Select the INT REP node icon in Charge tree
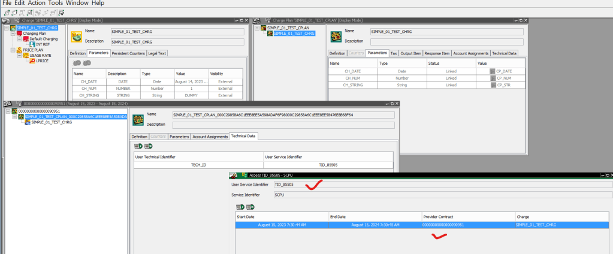613x254 pixels. click(x=32, y=44)
